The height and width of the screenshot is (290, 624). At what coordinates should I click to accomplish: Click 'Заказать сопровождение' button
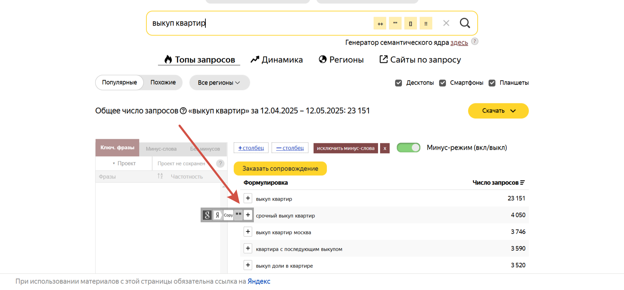(x=280, y=169)
